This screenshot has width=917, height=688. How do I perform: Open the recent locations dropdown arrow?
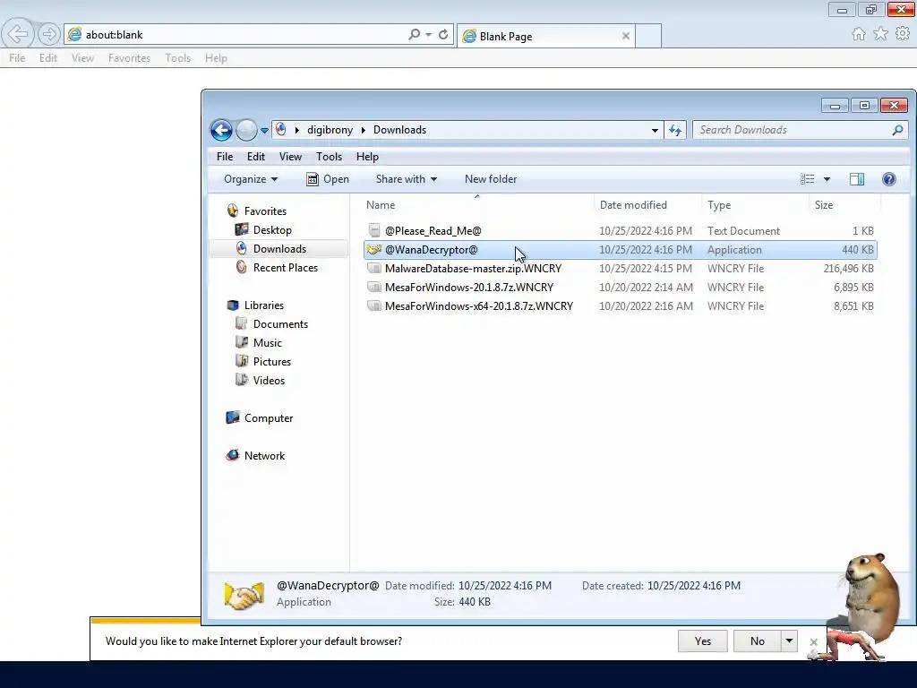click(264, 131)
